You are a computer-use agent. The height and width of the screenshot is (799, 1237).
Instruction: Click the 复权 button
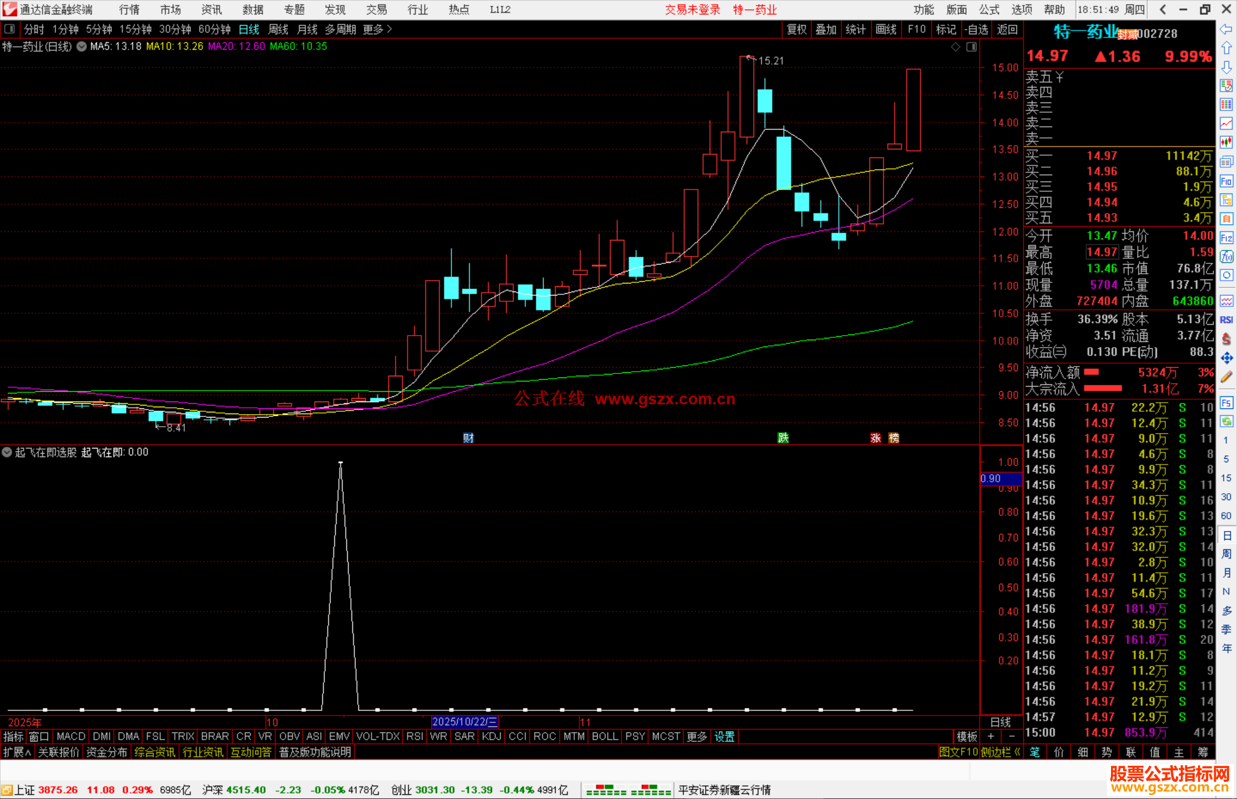coord(797,29)
